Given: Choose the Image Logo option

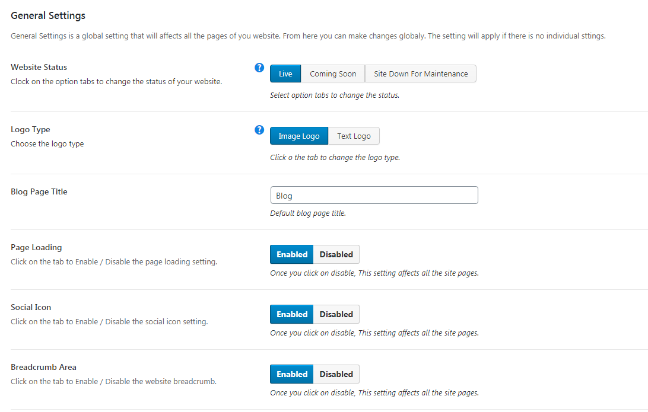Looking at the screenshot, I should point(299,136).
